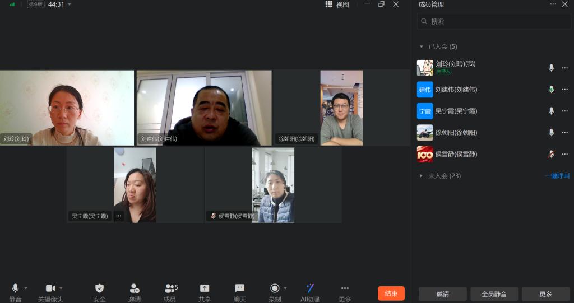Image resolution: width=574 pixels, height=303 pixels.
Task: Click the 邀请 invite icon in toolbar
Action: [x=135, y=288]
